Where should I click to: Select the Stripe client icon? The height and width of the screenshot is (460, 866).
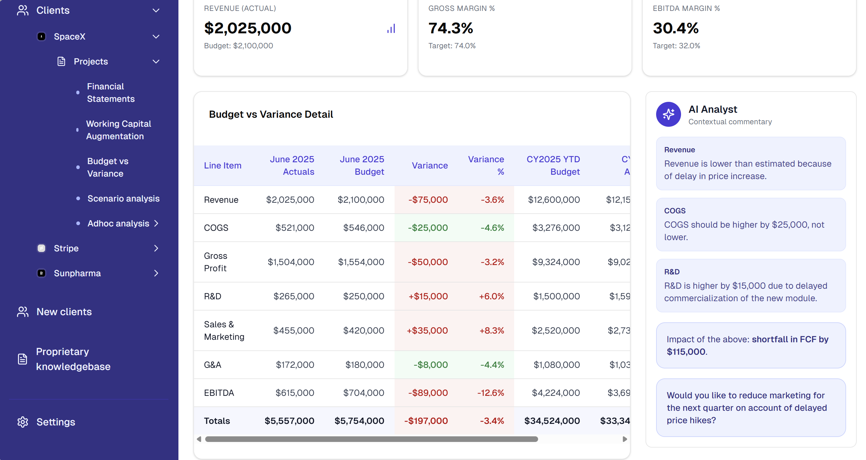[41, 248]
